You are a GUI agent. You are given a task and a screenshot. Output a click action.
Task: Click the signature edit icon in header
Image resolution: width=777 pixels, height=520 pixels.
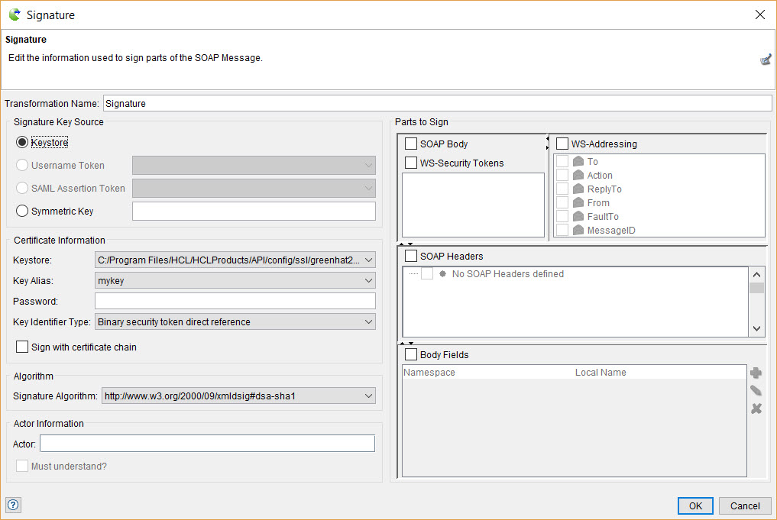[x=766, y=60]
